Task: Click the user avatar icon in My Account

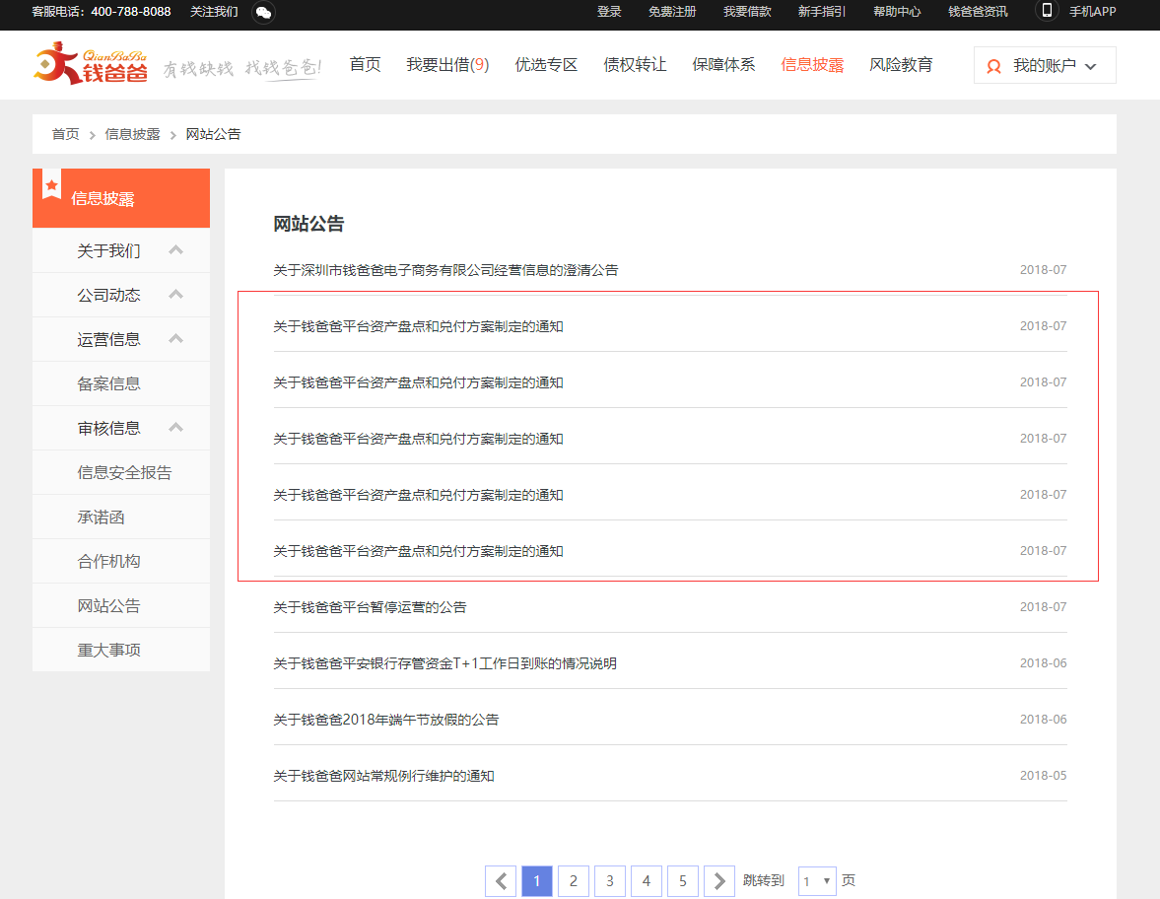Action: point(994,67)
